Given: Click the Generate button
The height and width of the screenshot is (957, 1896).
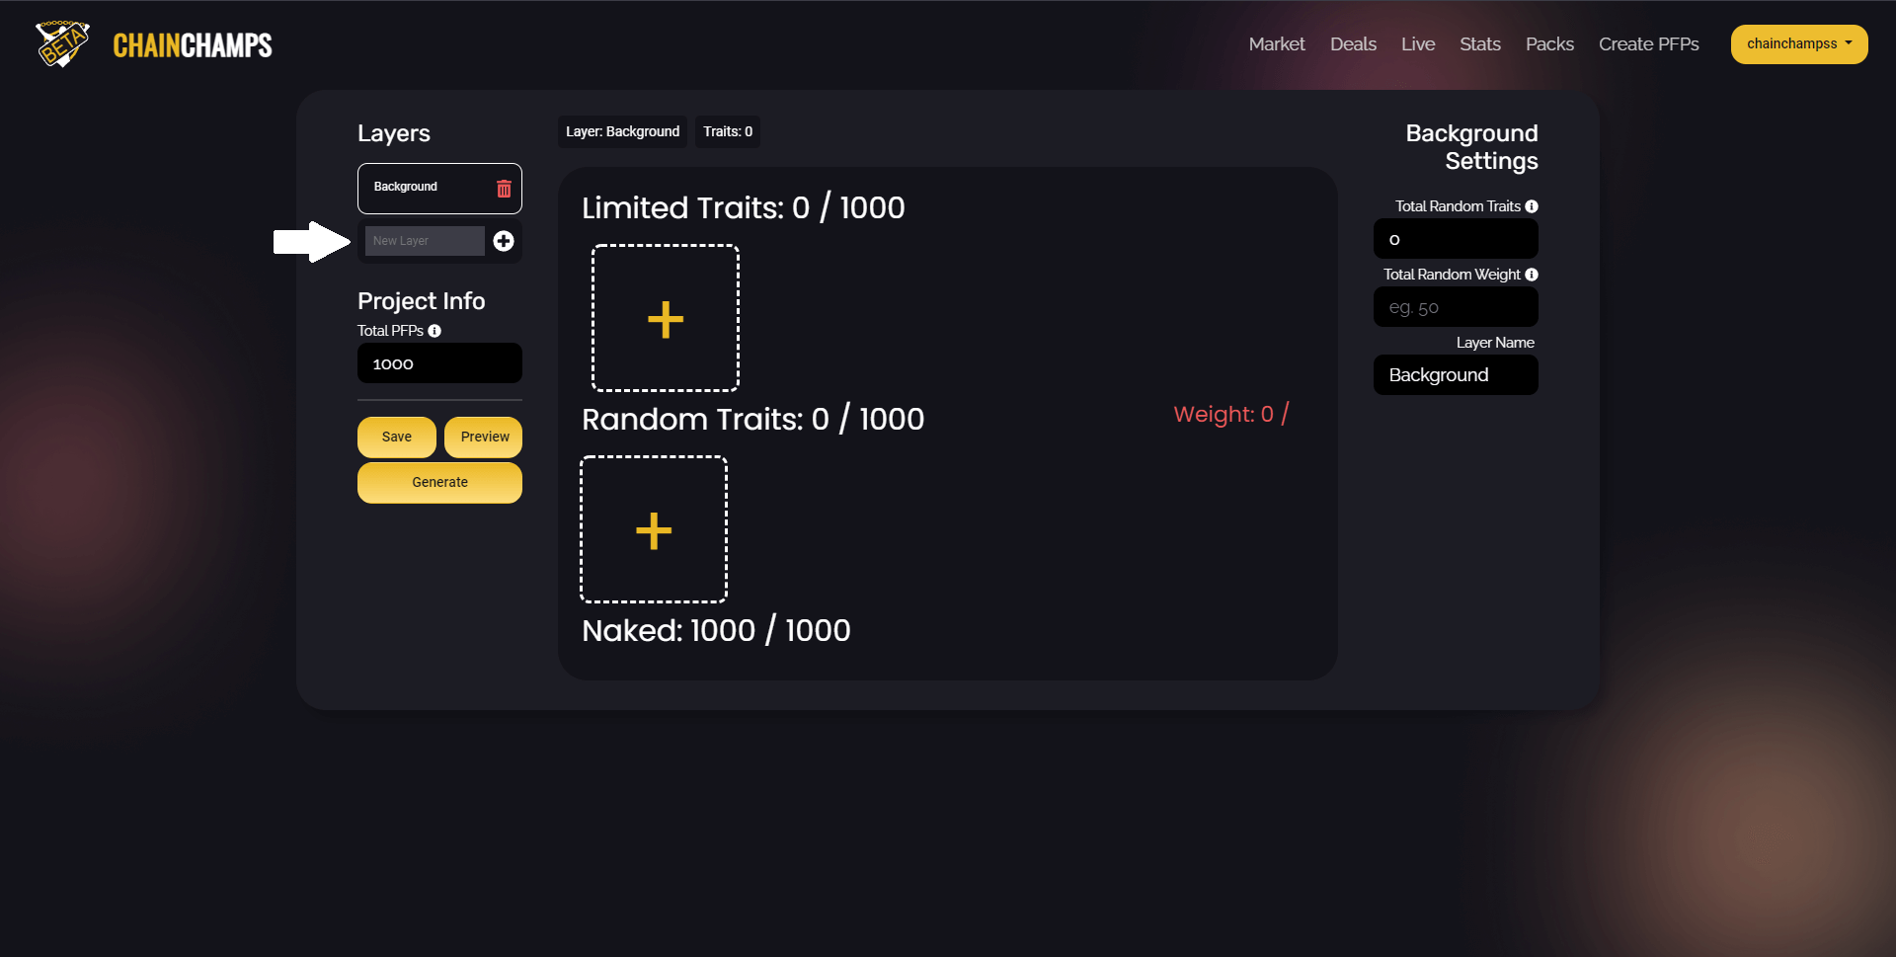Looking at the screenshot, I should pos(439,483).
